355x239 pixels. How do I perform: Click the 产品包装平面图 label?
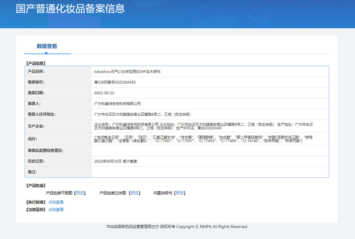pyautogui.click(x=59, y=193)
